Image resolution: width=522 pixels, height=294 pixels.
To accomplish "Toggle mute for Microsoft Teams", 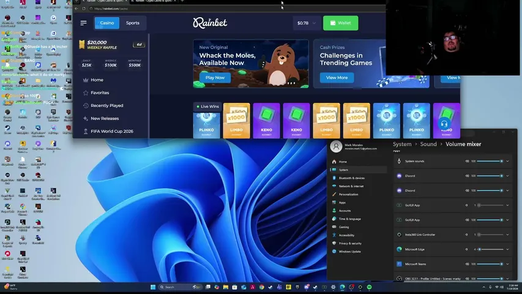I will 467,264.
